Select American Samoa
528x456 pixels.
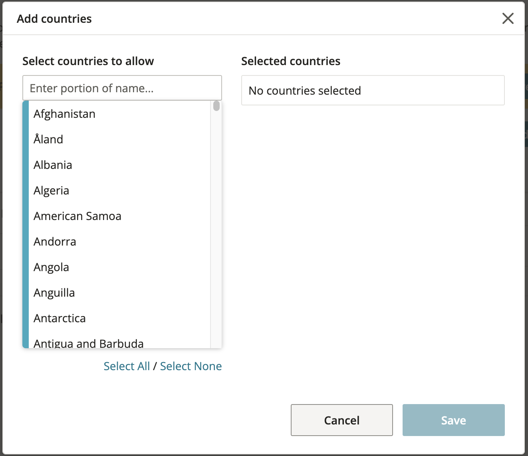tap(119, 216)
